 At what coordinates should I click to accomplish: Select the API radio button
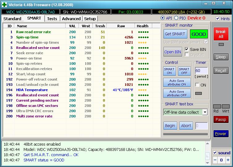(x=162, y=18)
